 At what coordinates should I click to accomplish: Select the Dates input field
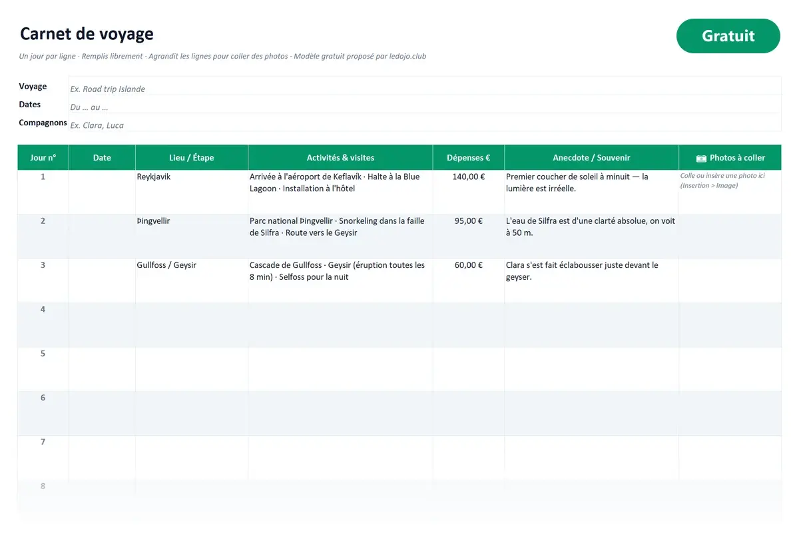coord(425,105)
